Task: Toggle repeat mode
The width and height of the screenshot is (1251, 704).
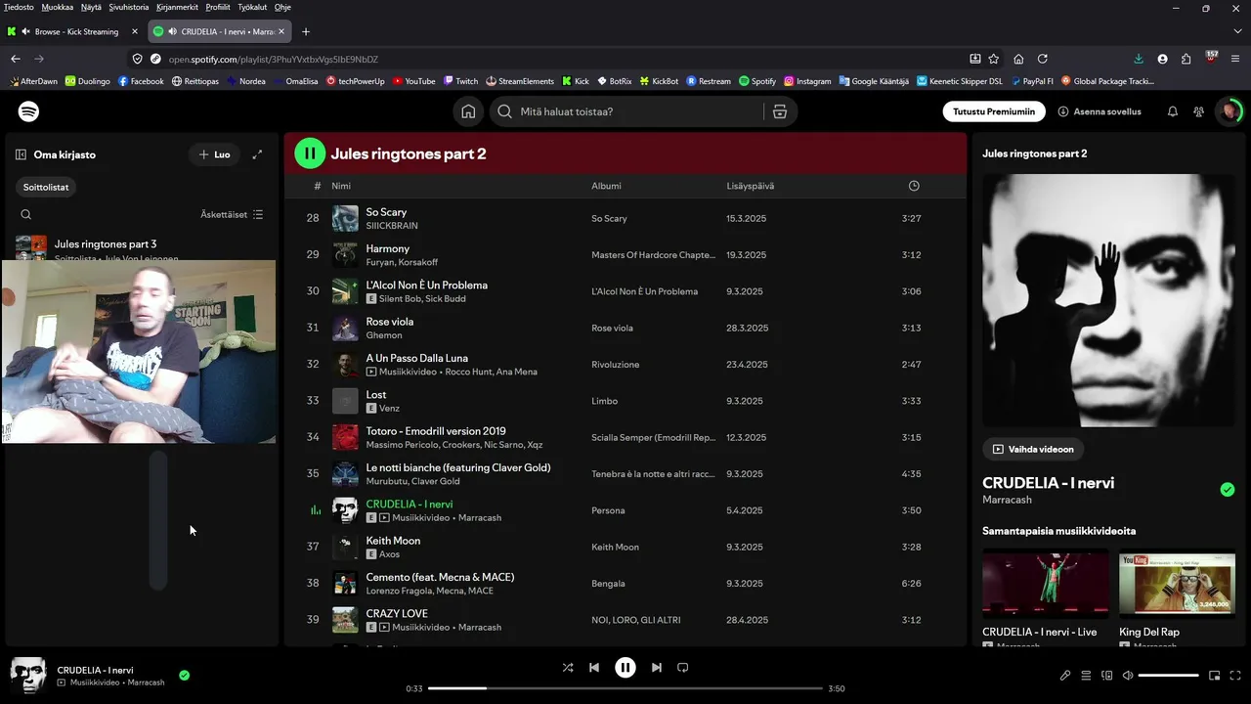Action: point(683,668)
